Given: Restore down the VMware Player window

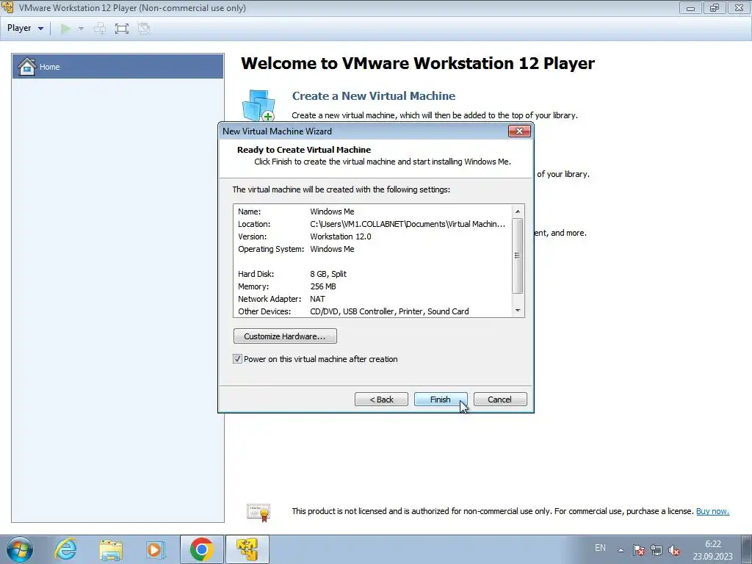Looking at the screenshot, I should (715, 7).
